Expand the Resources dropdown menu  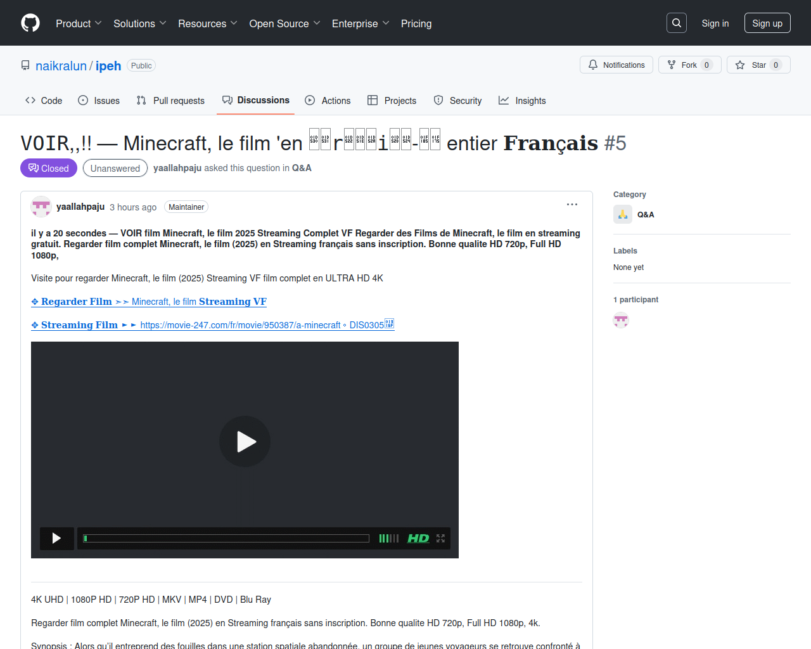(x=208, y=23)
